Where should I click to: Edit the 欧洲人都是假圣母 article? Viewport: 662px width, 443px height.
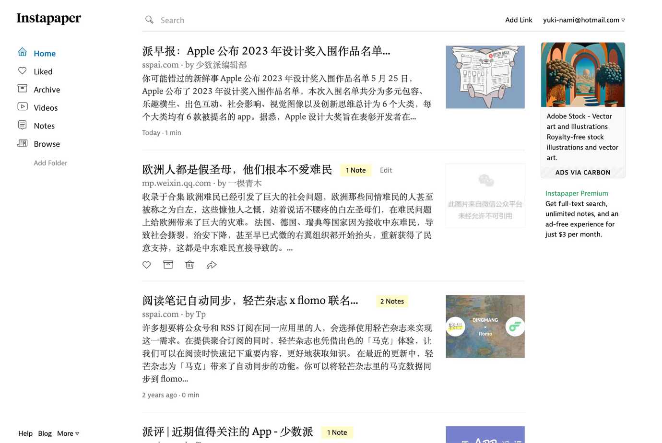(386, 170)
